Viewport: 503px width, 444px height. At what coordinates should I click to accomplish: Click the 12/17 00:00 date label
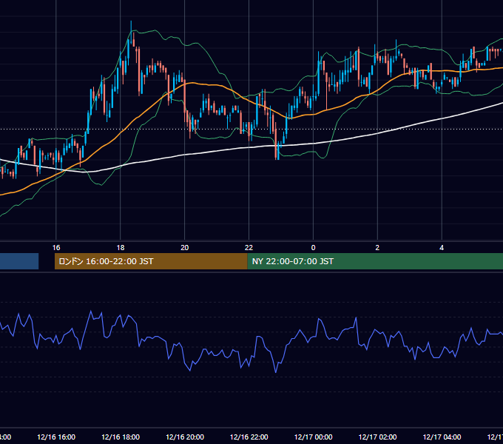pyautogui.click(x=313, y=437)
